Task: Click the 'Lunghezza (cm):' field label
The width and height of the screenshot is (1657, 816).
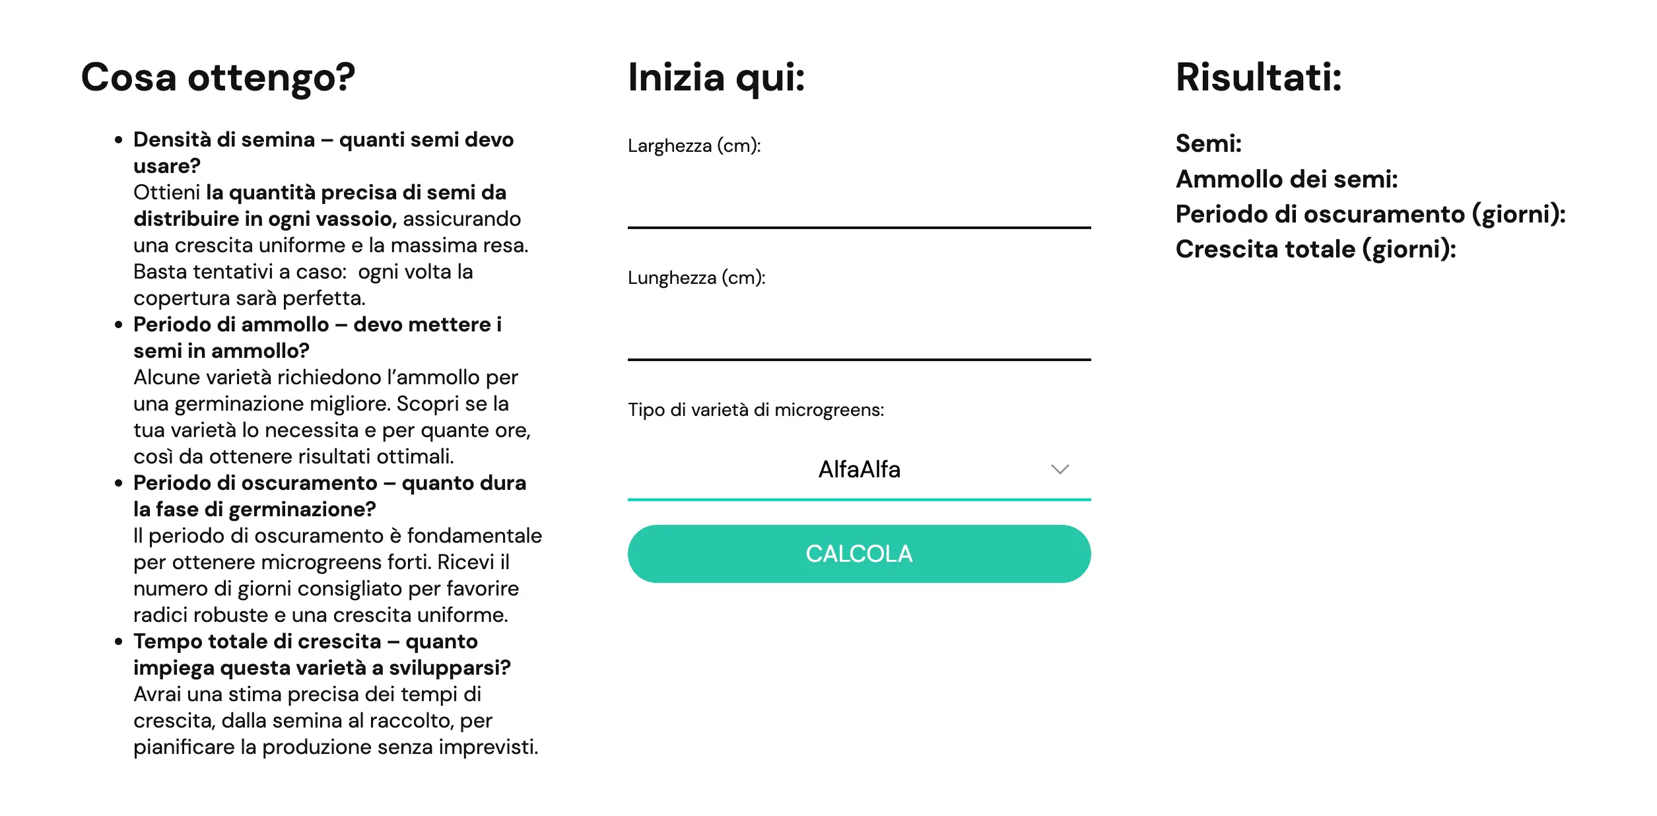Action: point(696,277)
